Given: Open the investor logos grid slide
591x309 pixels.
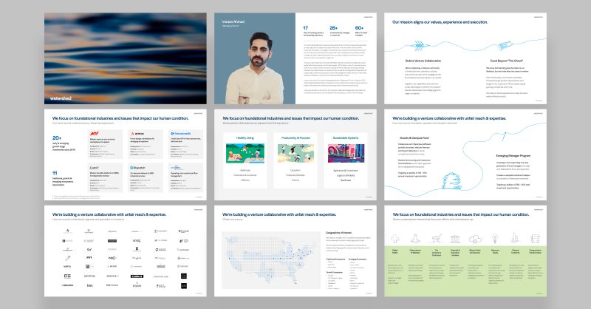Looking at the screenshot, I should pyautogui.click(x=125, y=251).
